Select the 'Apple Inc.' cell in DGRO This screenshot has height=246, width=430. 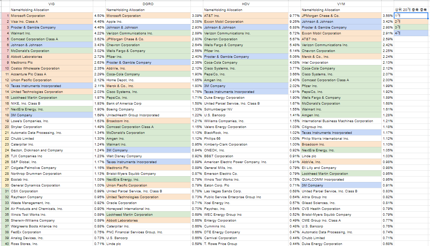148,21
